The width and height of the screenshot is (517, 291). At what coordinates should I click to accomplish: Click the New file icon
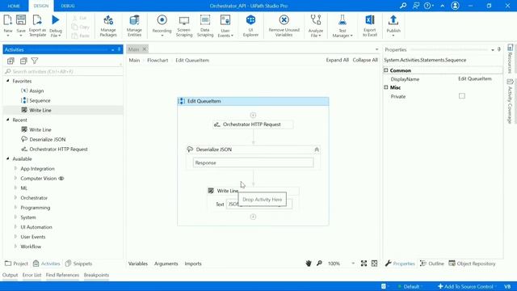[x=7, y=20]
